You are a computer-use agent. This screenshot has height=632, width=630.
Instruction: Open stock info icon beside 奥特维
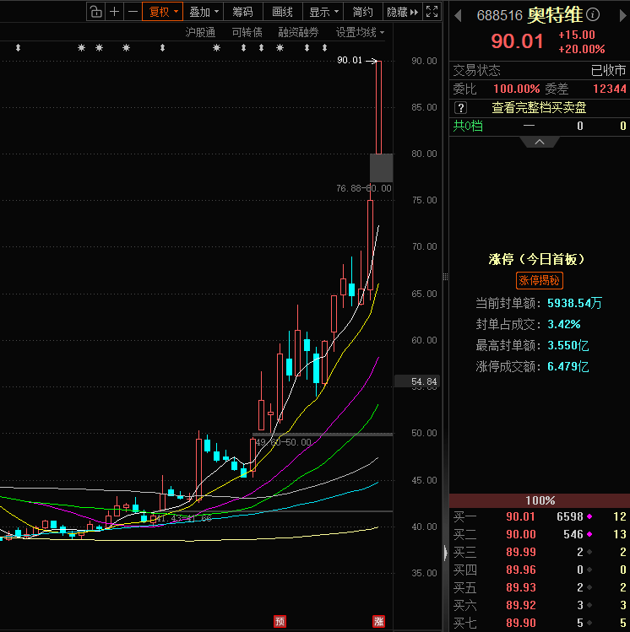click(593, 15)
